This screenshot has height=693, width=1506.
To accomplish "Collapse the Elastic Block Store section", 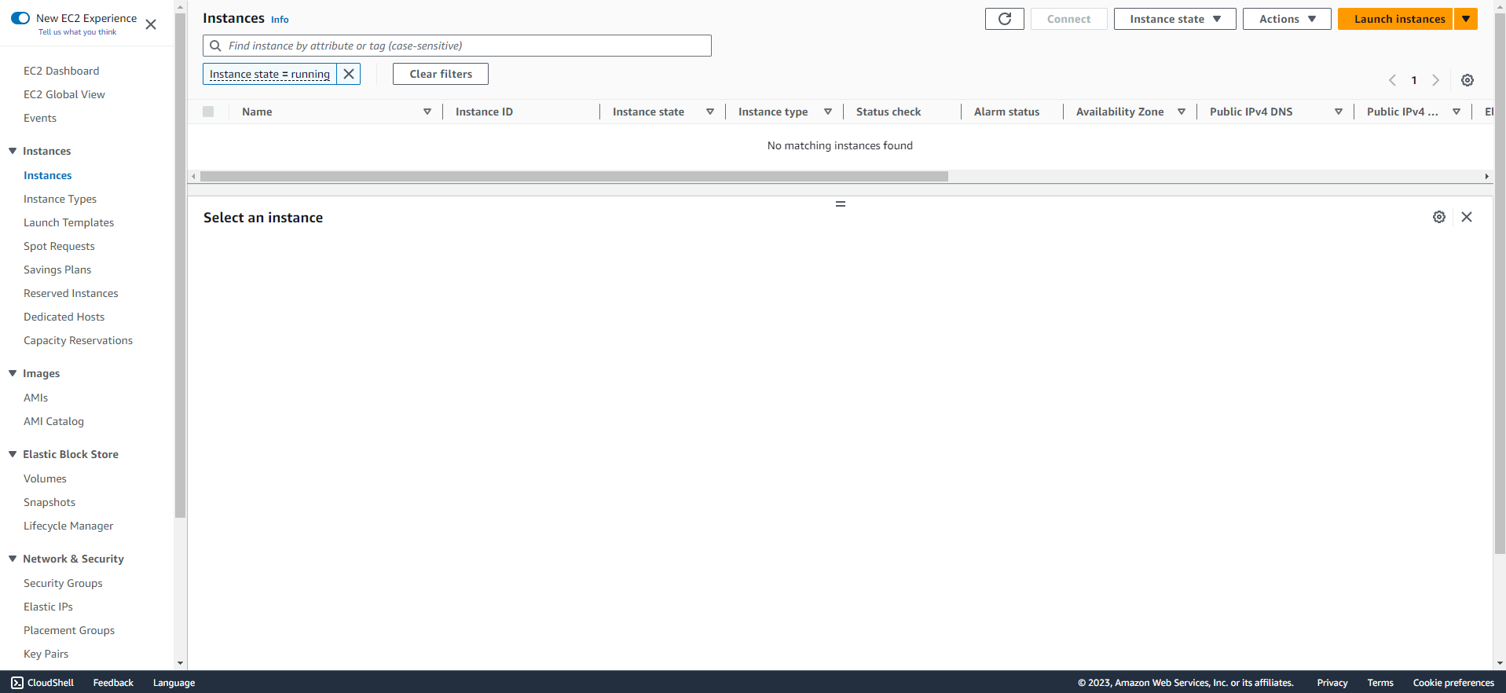I will 13,454.
